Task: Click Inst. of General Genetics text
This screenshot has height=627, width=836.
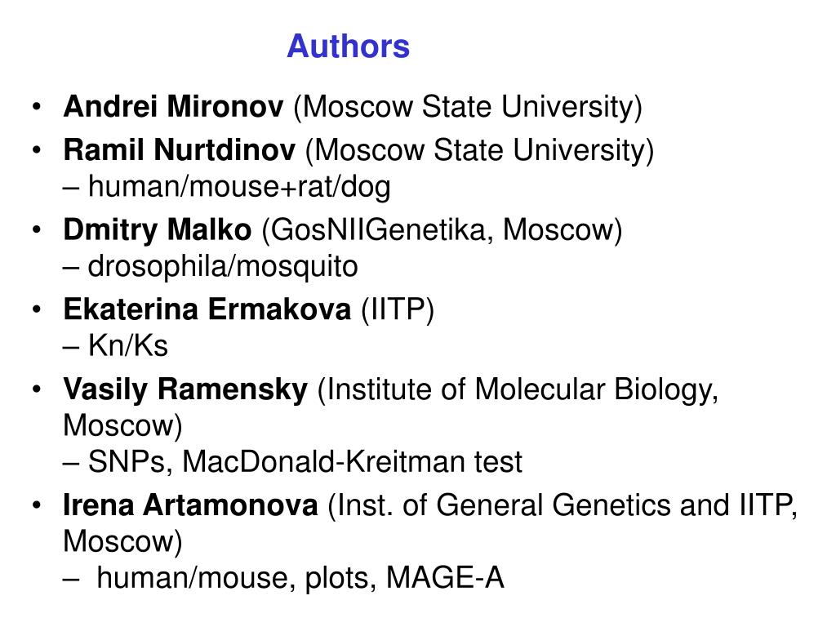Action: pyautogui.click(x=499, y=505)
